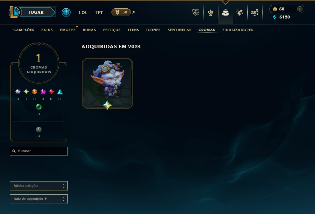This screenshot has height=214, width=315.
Task: Open the Collection backpack icon
Action: 225,13
